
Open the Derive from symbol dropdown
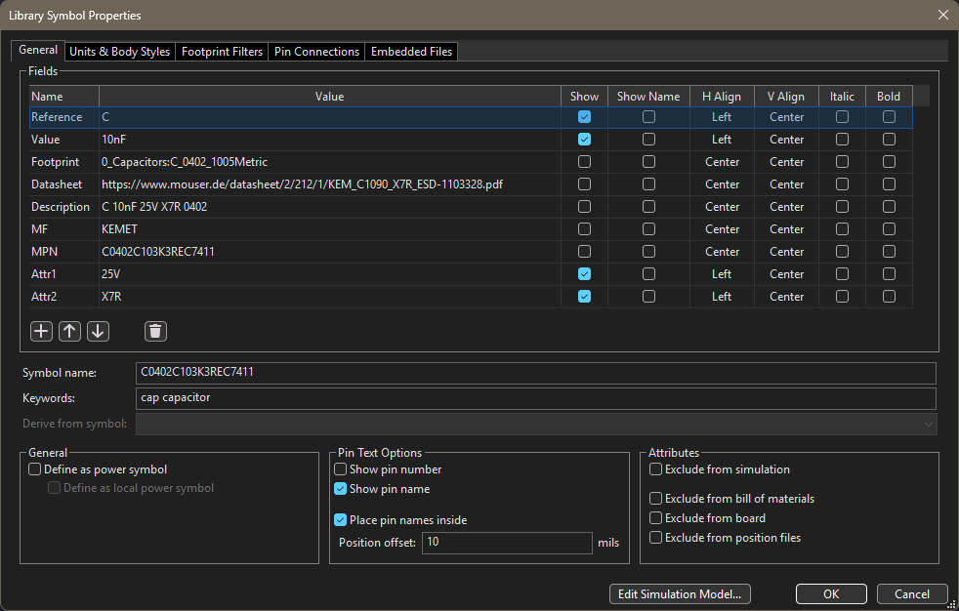[x=536, y=424]
